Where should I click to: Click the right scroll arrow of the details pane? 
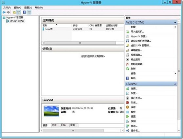click(x=122, y=130)
